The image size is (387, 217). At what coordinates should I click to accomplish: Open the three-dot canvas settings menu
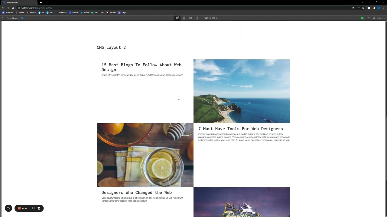(170, 18)
